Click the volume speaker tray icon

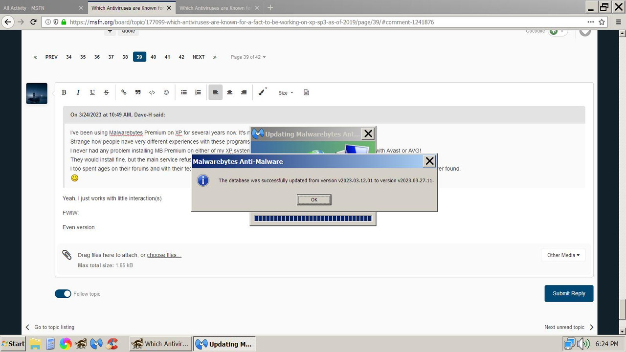(583, 344)
